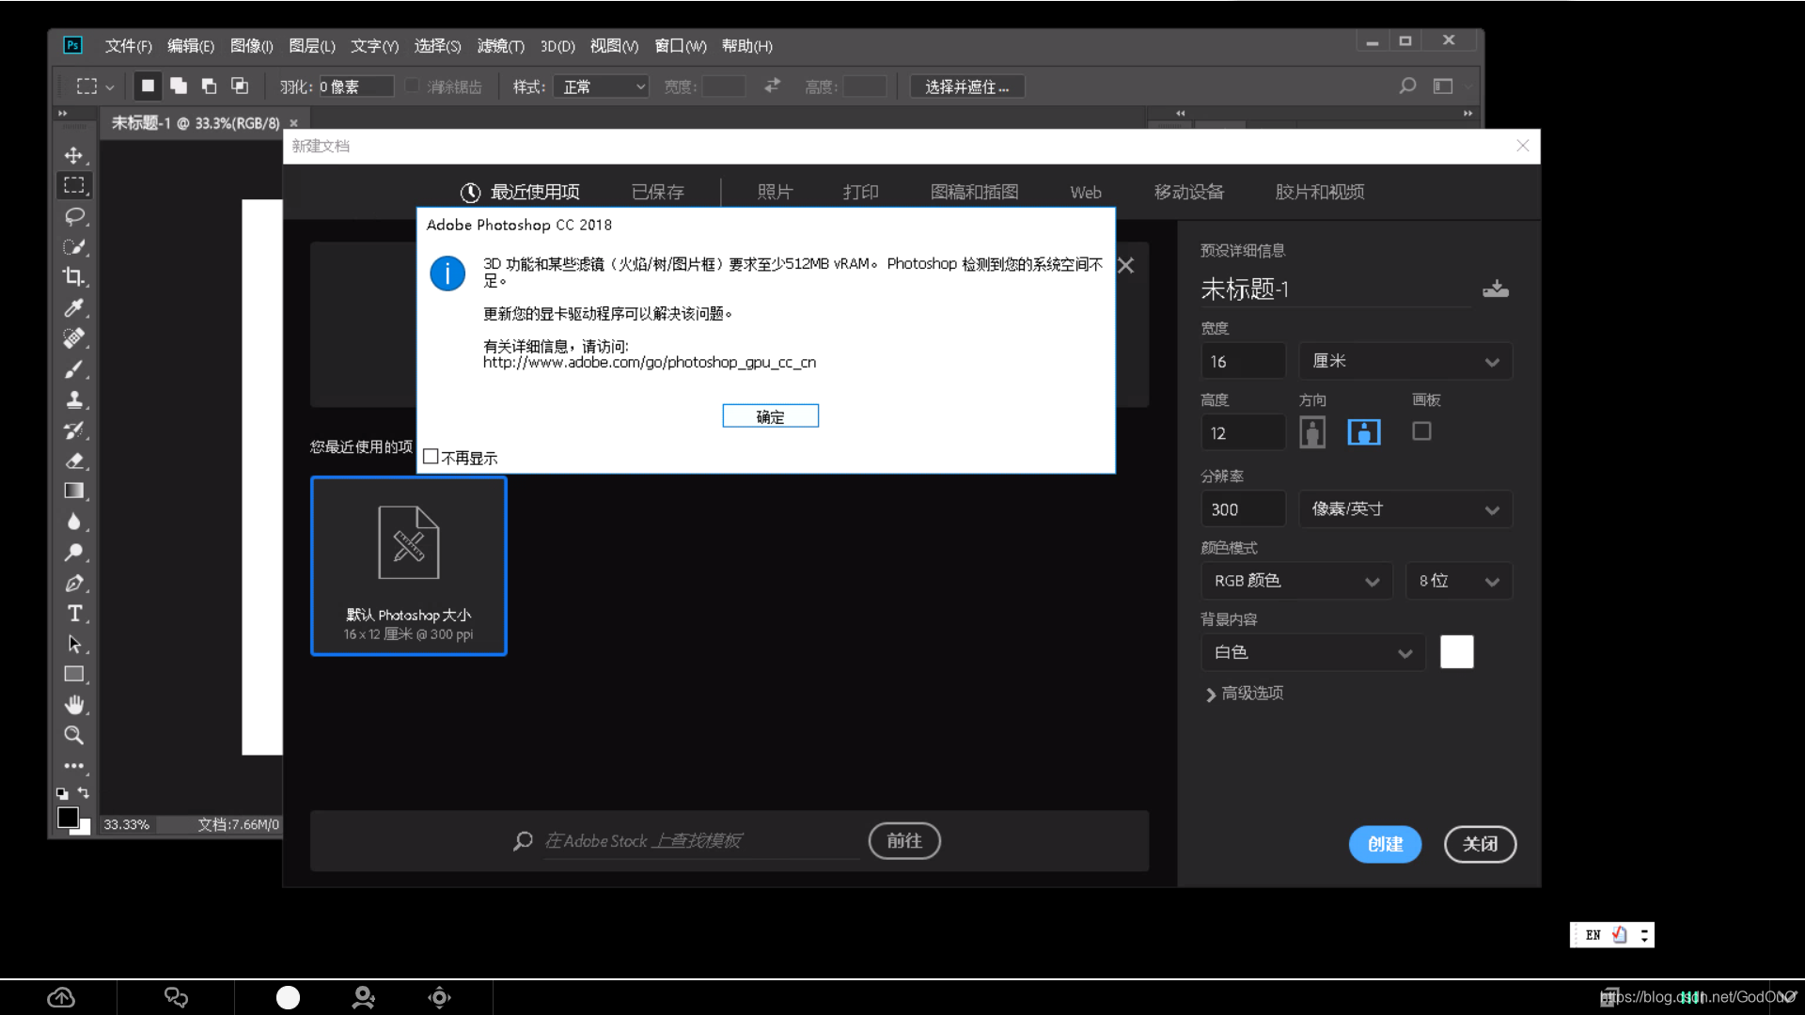Image resolution: width=1805 pixels, height=1015 pixels.
Task: Select the Healing Brush tool
Action: point(73,337)
